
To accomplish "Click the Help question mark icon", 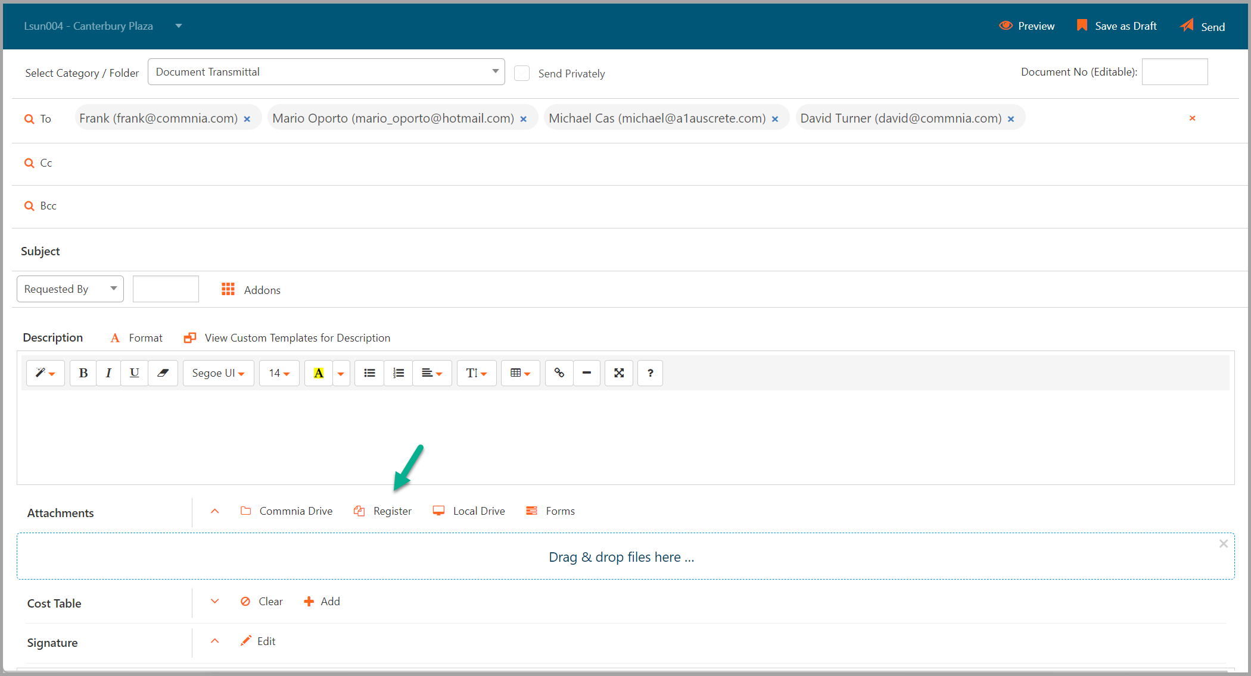I will 650,373.
